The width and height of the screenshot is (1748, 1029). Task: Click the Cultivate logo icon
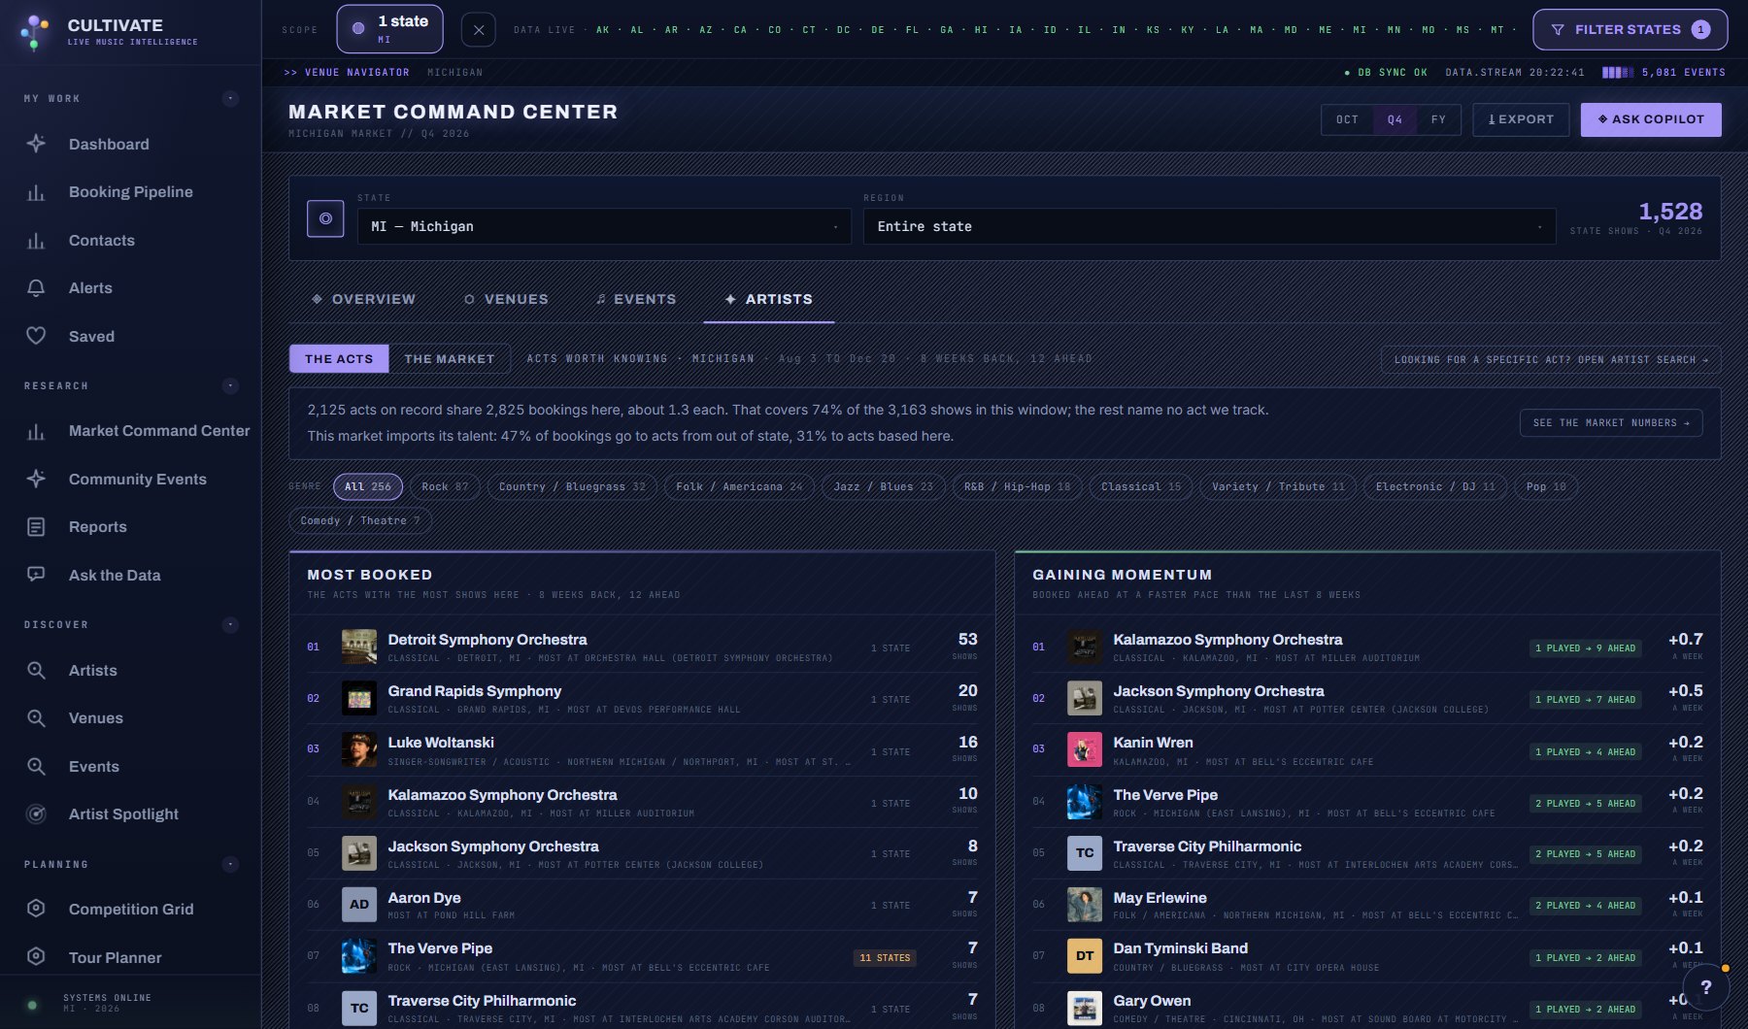click(x=35, y=32)
